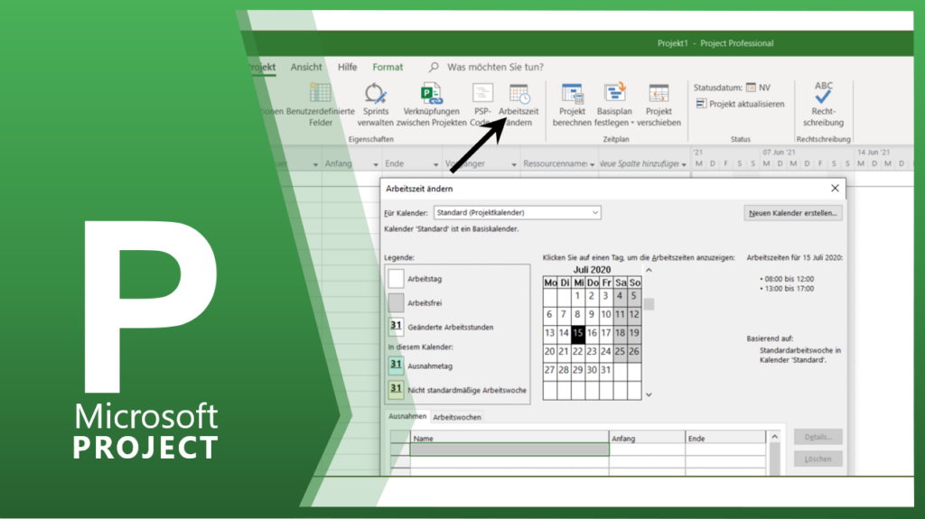
Task: Click the '07 Jun '21' timeline header
Action: pyautogui.click(x=779, y=153)
